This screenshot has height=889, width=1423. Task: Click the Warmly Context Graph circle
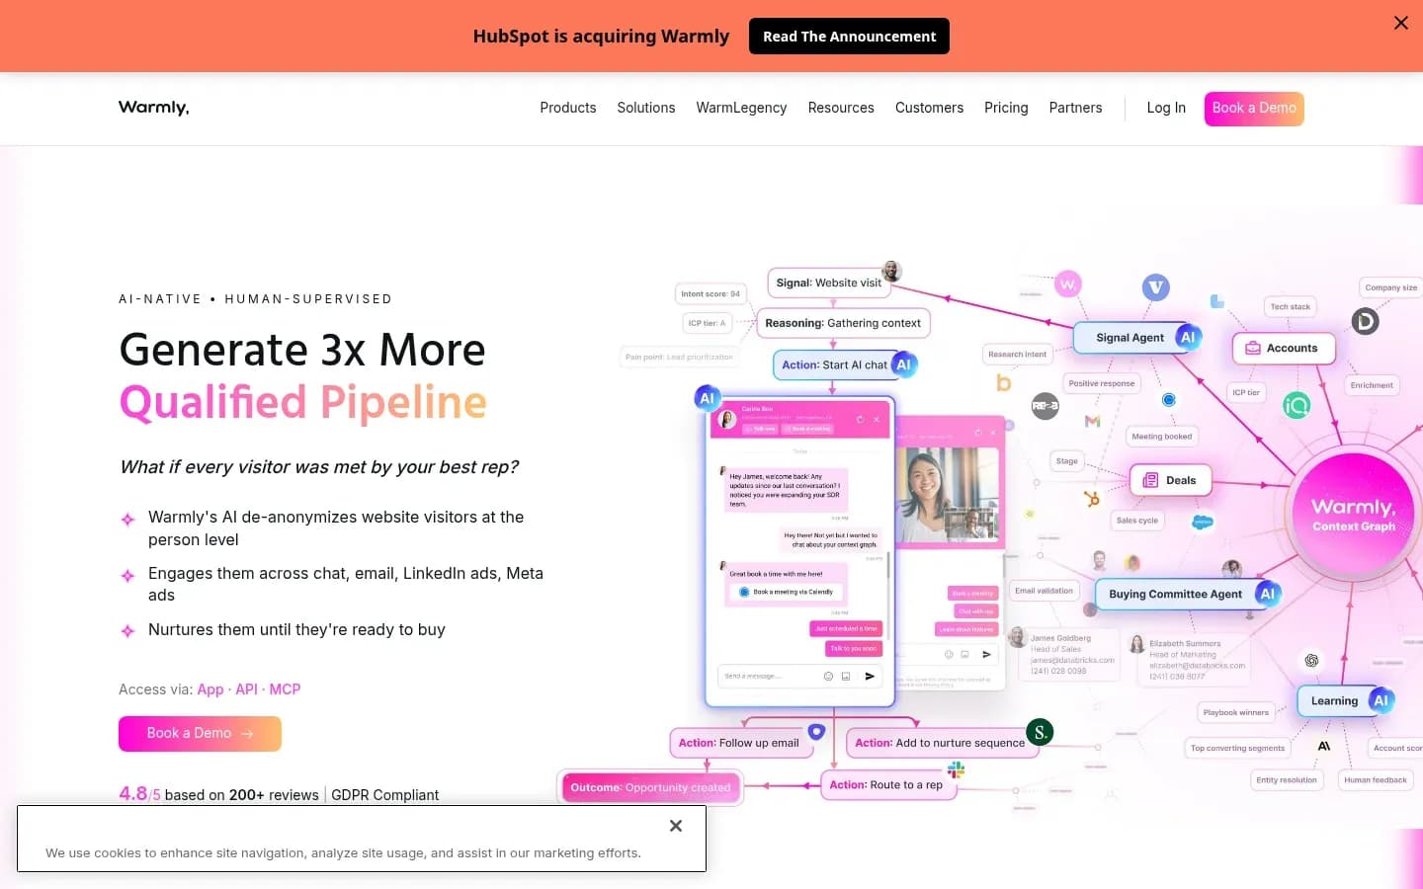tap(1353, 514)
